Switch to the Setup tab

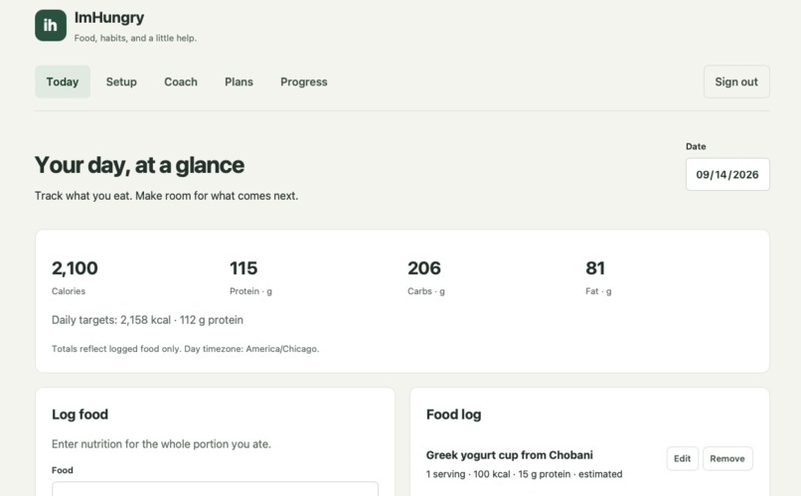tap(121, 82)
